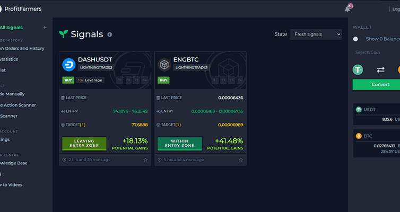The image size is (400, 212).
Task: Click BUY badge on DASHUSDT card
Action: tap(68, 80)
